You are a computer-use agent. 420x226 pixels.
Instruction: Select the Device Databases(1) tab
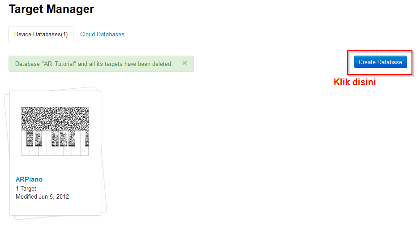point(41,35)
